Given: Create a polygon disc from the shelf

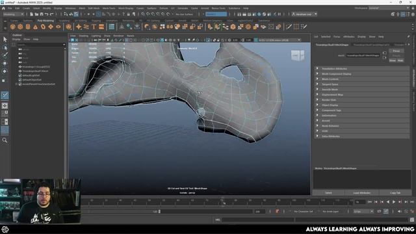Looking at the screenshot, I should tap(58, 27).
